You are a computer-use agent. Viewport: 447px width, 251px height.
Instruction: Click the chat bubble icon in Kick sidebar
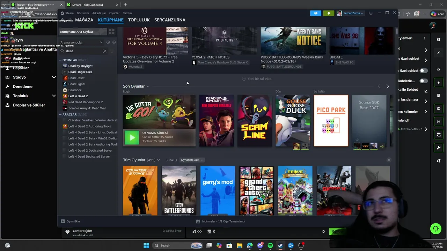coord(439,109)
